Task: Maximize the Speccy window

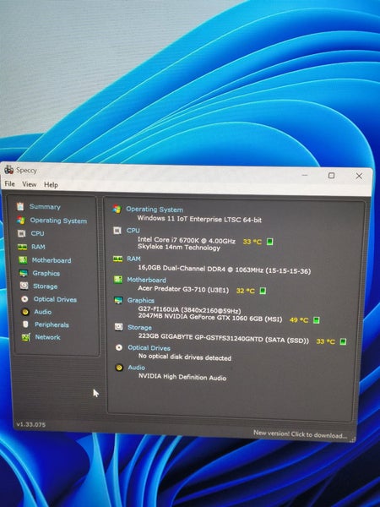Action: tap(331, 175)
